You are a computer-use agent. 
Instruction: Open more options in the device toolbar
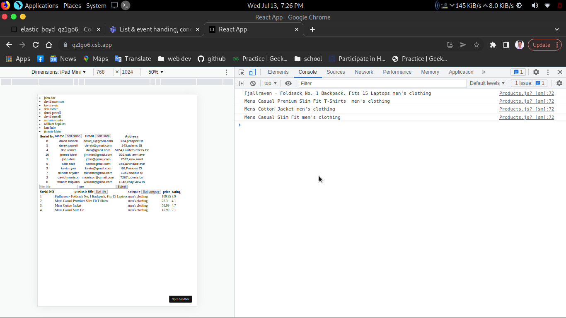coord(226,72)
